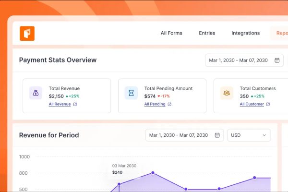This screenshot has width=288, height=192.
Task: Open calendar icon in Payment Stats date range
Action: click(277, 60)
